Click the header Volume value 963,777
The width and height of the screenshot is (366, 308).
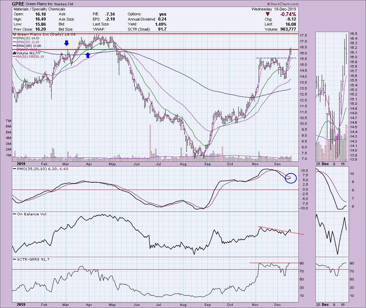click(x=288, y=29)
